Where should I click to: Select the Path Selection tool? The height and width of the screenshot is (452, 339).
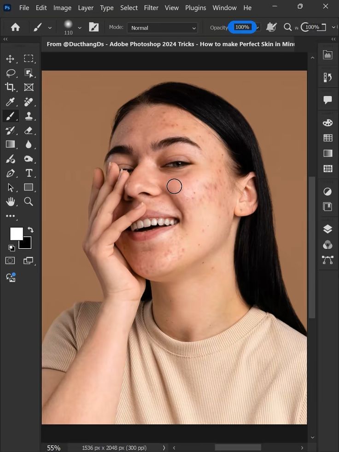(x=11, y=188)
